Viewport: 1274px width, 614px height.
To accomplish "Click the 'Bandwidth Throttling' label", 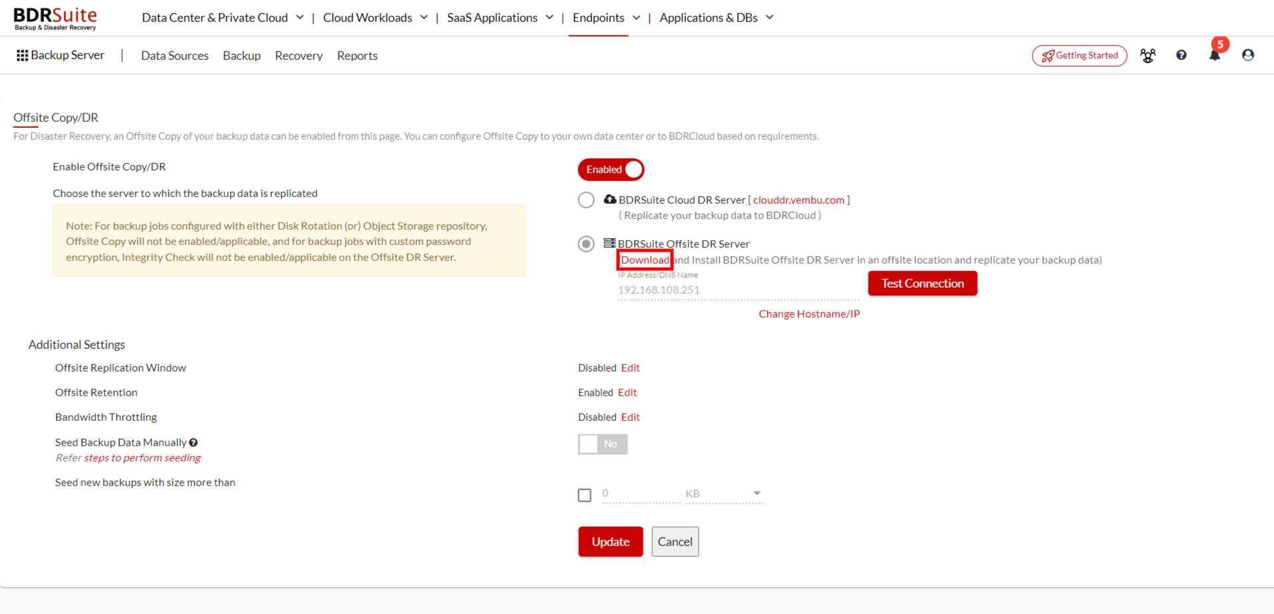I will coord(106,417).
